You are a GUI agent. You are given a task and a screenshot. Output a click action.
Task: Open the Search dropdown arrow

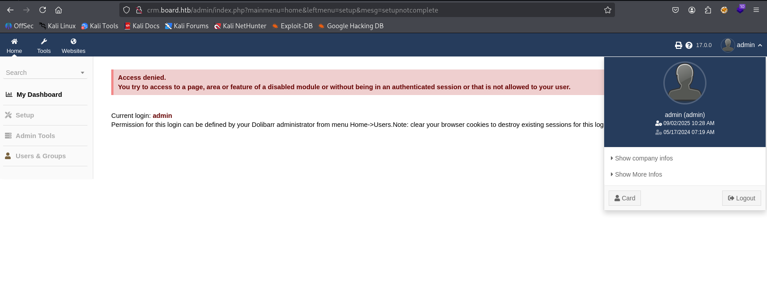(83, 73)
